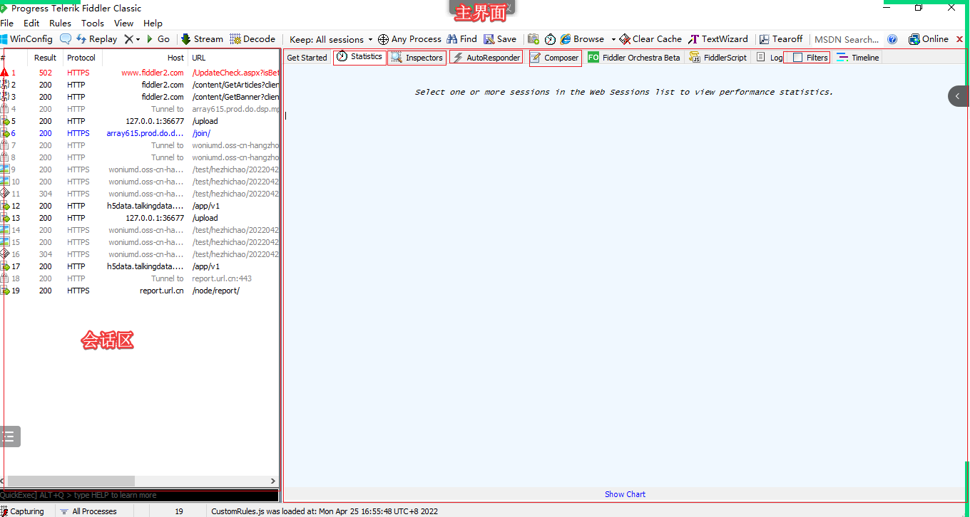Click the Tearoff toolbar button

click(781, 39)
